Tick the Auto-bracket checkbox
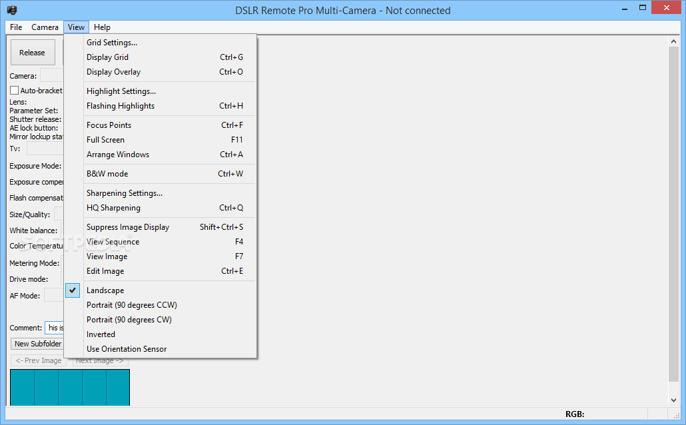Viewport: 686px width, 425px height. click(15, 91)
